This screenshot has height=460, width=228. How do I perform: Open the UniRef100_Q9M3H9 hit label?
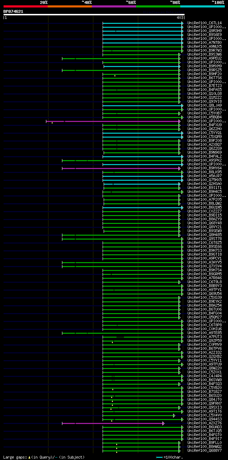pyautogui.click(x=204, y=31)
